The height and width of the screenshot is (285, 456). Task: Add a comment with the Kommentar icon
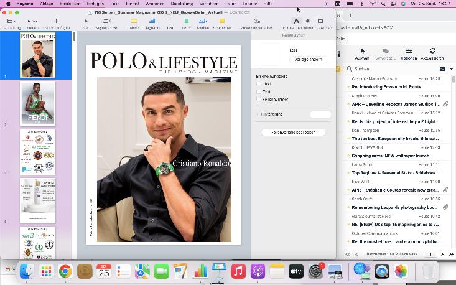[222, 21]
